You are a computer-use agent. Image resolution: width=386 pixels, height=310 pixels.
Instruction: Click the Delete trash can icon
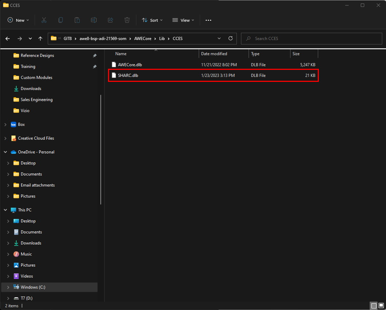tap(127, 20)
